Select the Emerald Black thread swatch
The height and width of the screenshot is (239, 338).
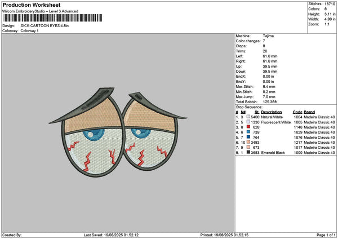248,152
